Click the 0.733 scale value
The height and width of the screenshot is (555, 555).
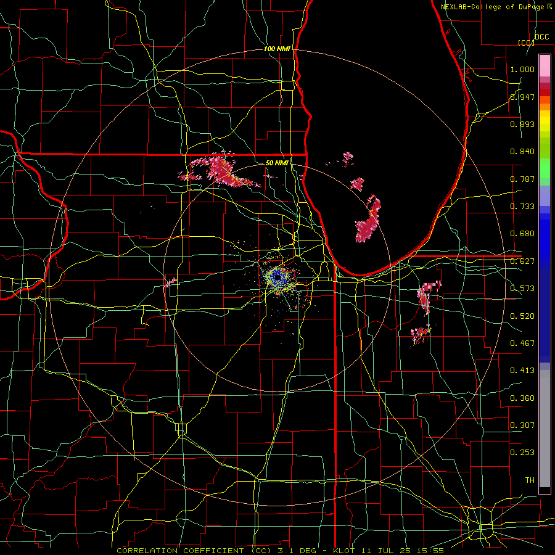[522, 207]
